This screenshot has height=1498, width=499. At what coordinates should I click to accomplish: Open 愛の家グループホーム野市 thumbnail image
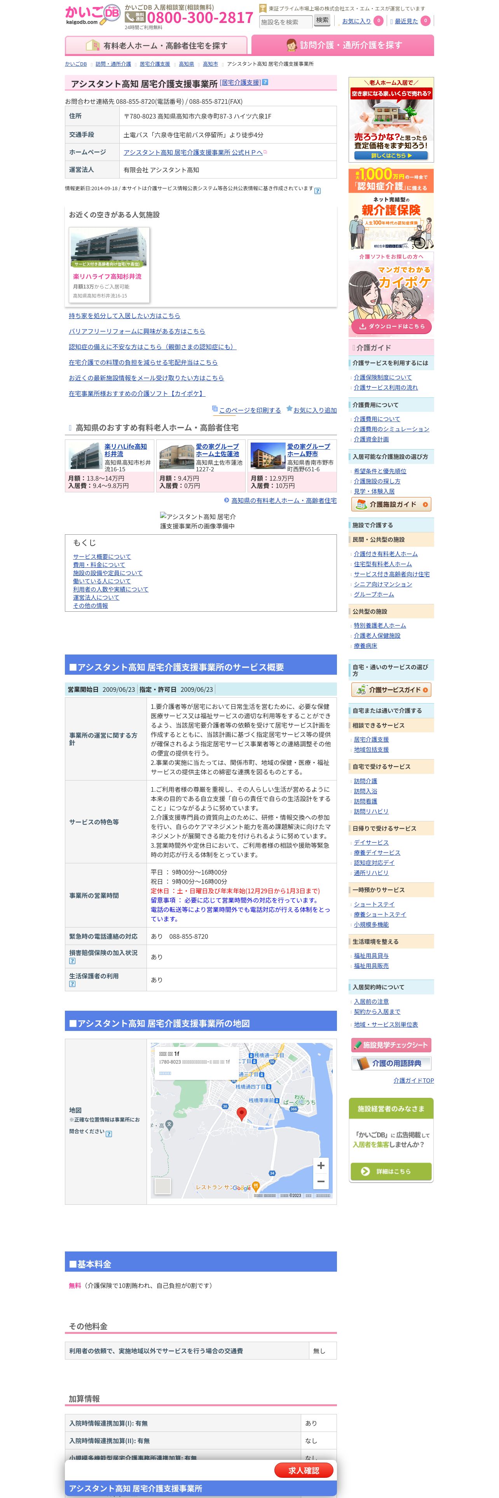point(268,457)
